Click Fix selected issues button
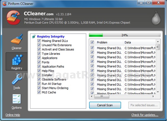The height and width of the screenshot is (121, 167). coord(144,105)
